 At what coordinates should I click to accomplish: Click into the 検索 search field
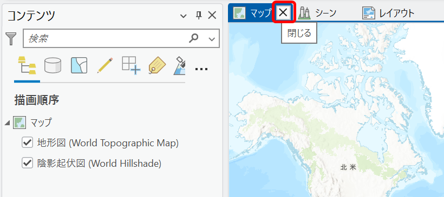tap(106, 38)
